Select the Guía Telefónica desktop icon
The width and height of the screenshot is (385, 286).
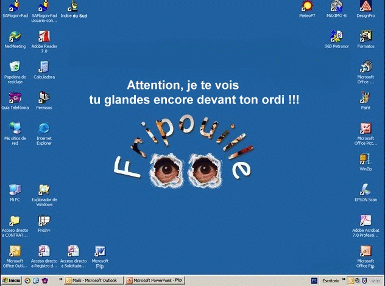[15, 97]
